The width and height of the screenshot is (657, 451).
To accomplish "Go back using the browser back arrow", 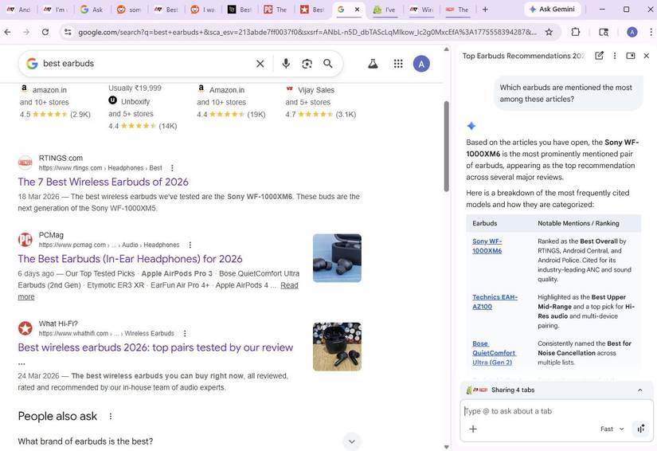I will click(7, 32).
